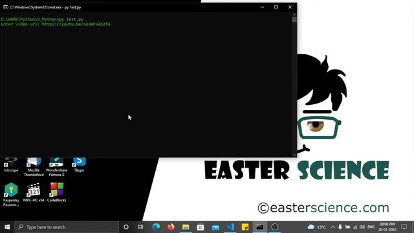414x233 pixels.
Task: Open the network status tray icon
Action: (355, 227)
